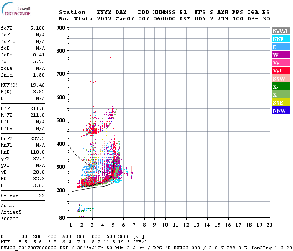293x251 pixels.
Task: Click the foF2 value 5.100
Action: tap(38, 28)
